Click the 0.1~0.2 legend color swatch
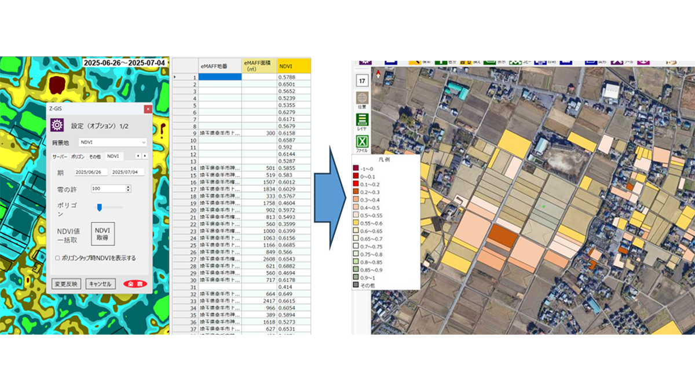 (x=356, y=184)
